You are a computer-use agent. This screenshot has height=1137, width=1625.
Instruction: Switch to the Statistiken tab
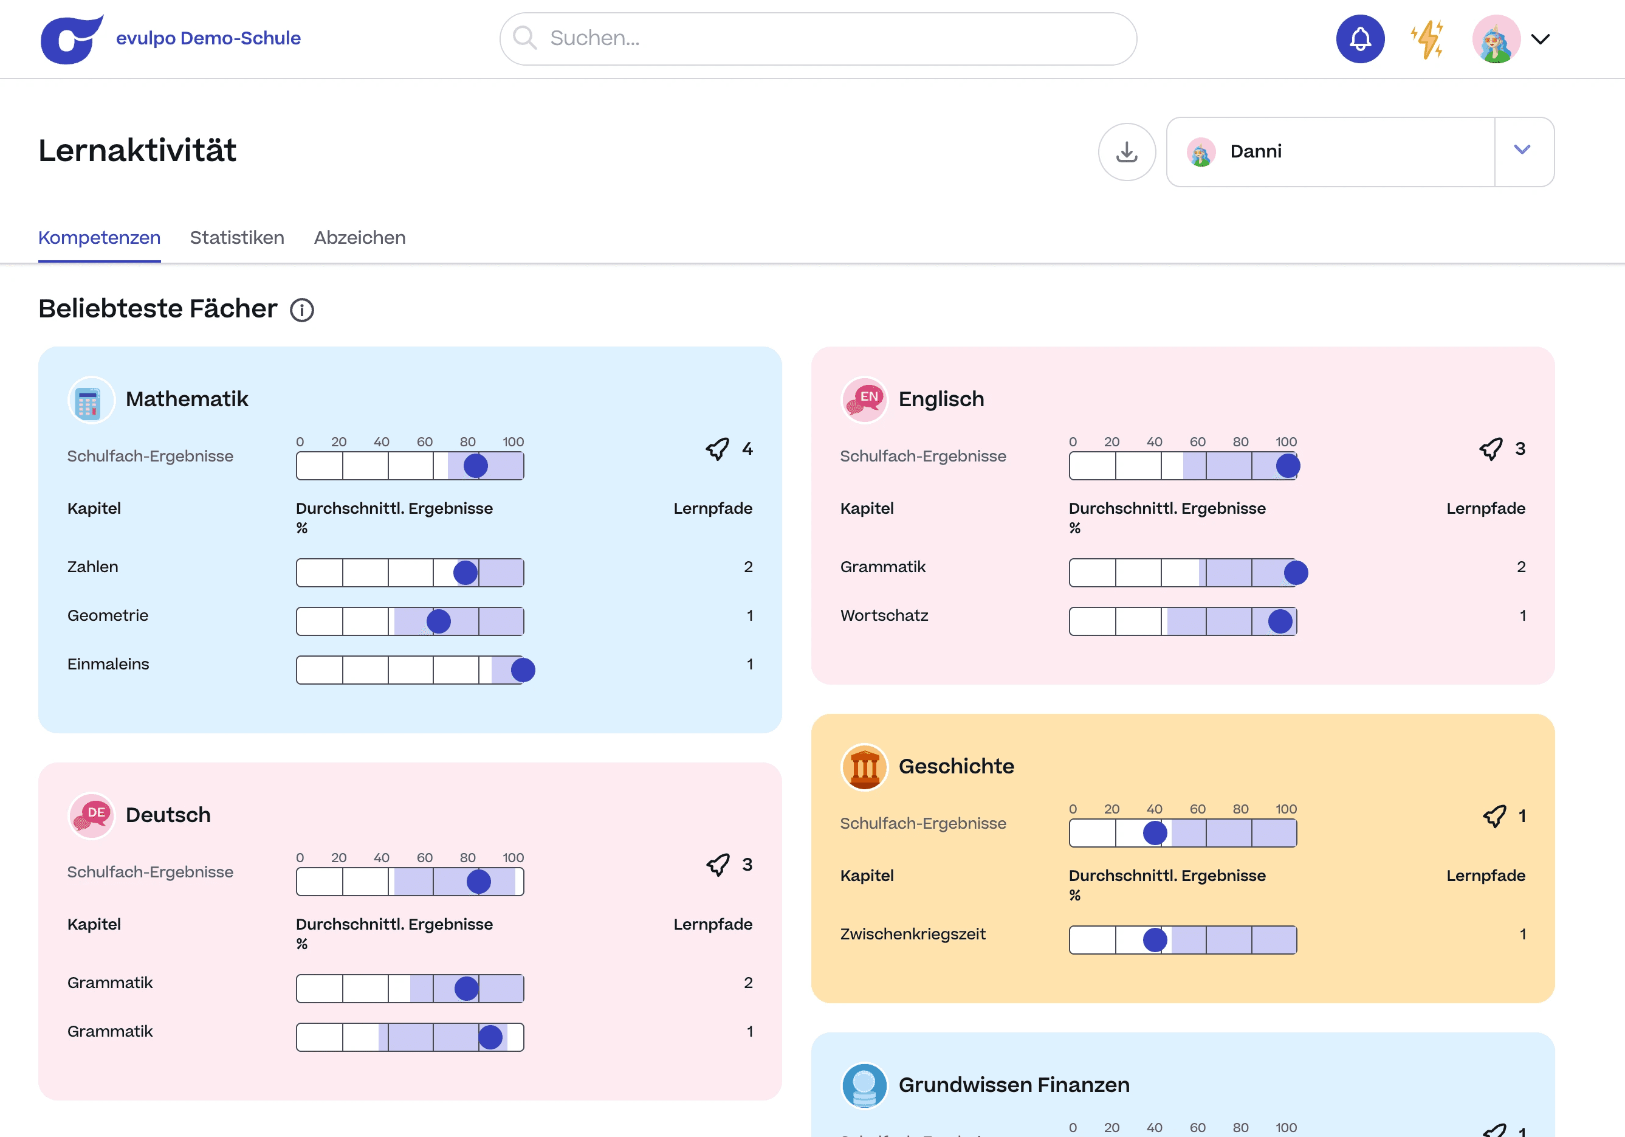(x=236, y=238)
